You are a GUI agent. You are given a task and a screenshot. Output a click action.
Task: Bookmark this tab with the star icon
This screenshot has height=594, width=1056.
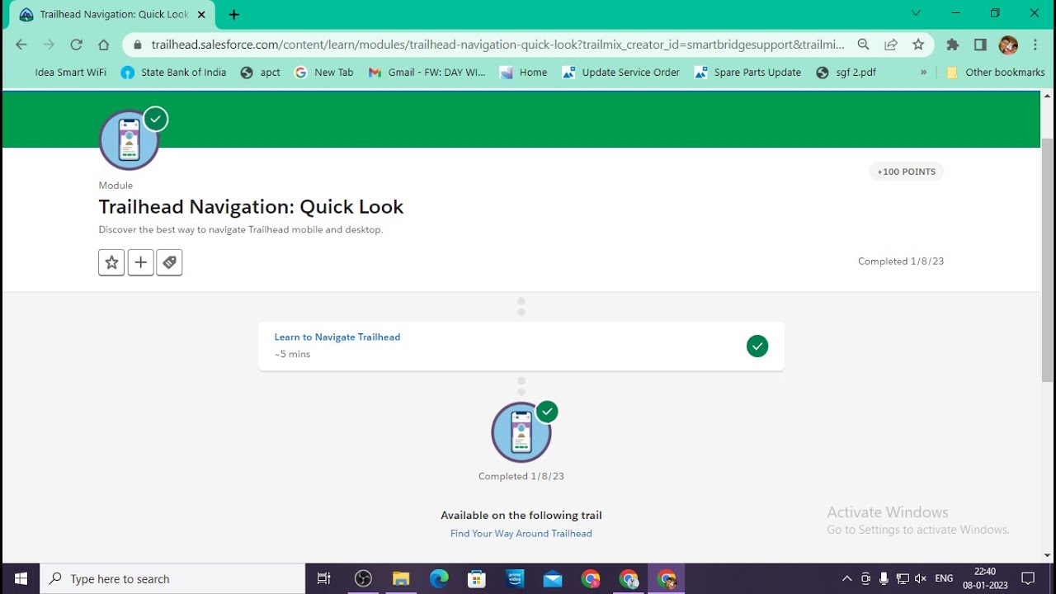tap(918, 45)
